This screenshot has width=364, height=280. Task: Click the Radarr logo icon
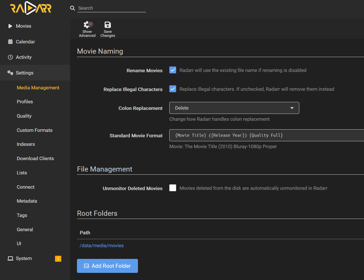pos(31,9)
